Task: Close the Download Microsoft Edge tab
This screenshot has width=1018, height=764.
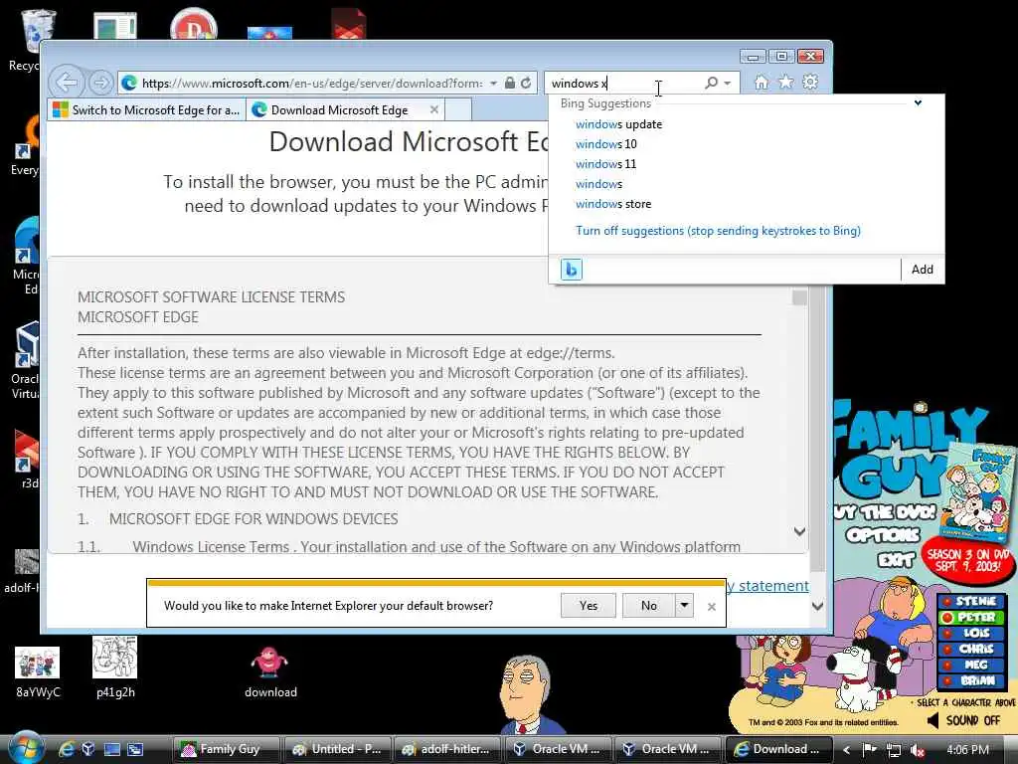Action: click(434, 109)
